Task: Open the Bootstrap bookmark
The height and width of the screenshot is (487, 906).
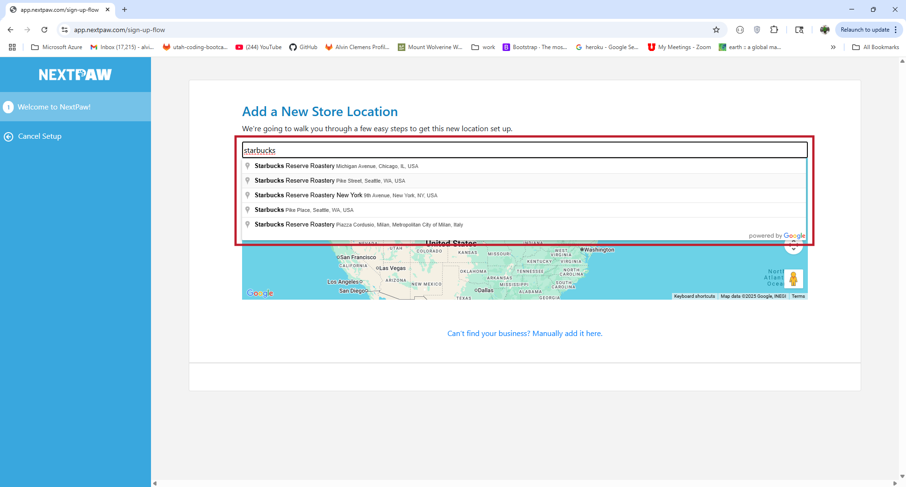Action: pos(535,47)
